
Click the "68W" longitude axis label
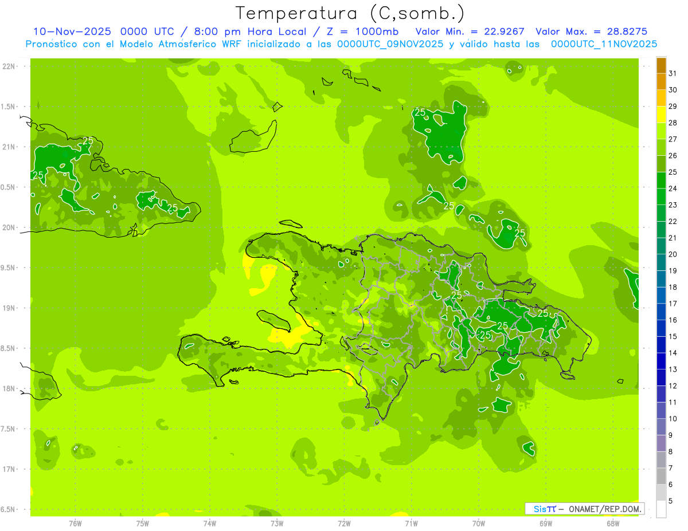613,523
